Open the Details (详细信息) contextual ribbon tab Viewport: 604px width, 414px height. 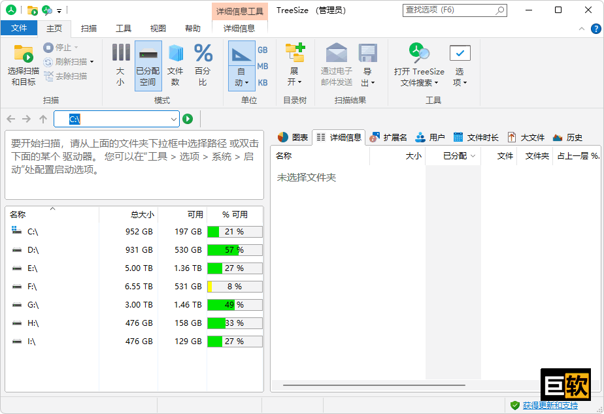pyautogui.click(x=239, y=29)
